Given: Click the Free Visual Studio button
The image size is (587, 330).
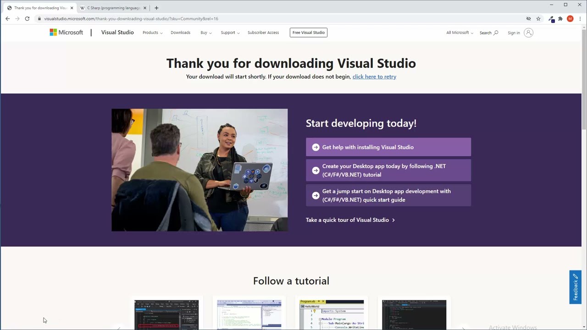Looking at the screenshot, I should click(x=309, y=33).
